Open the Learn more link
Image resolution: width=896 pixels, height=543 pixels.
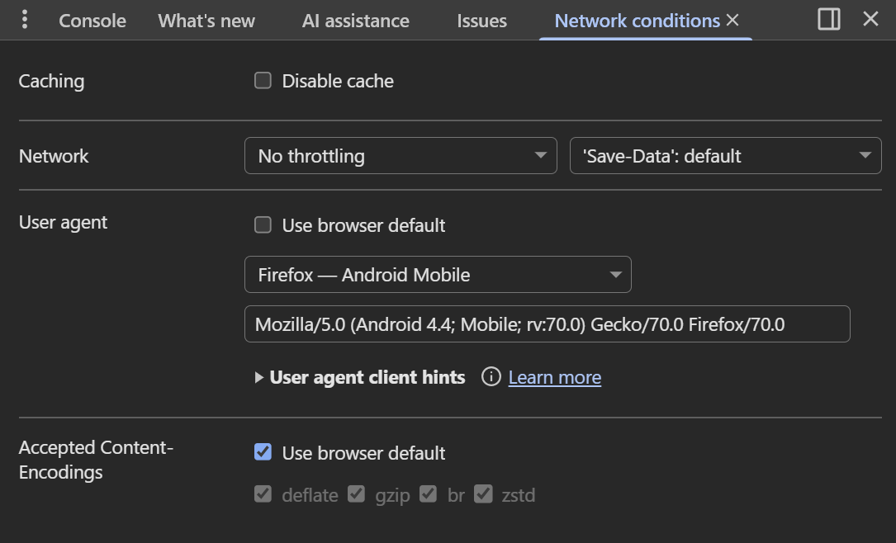point(554,377)
